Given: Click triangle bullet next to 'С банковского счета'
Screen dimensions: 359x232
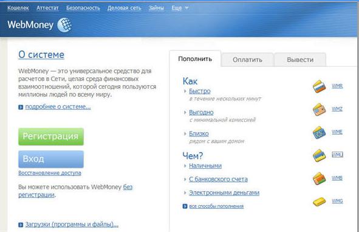Looking at the screenshot, I should (185, 179).
